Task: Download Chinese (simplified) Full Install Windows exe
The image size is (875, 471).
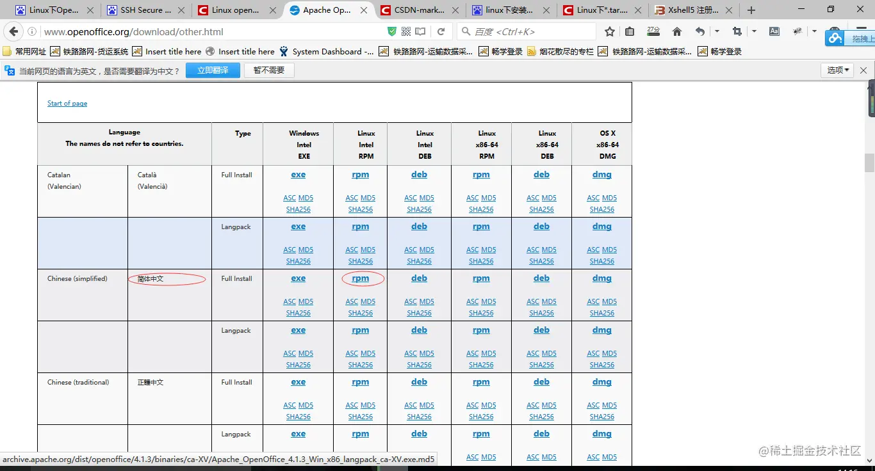Action: [298, 278]
